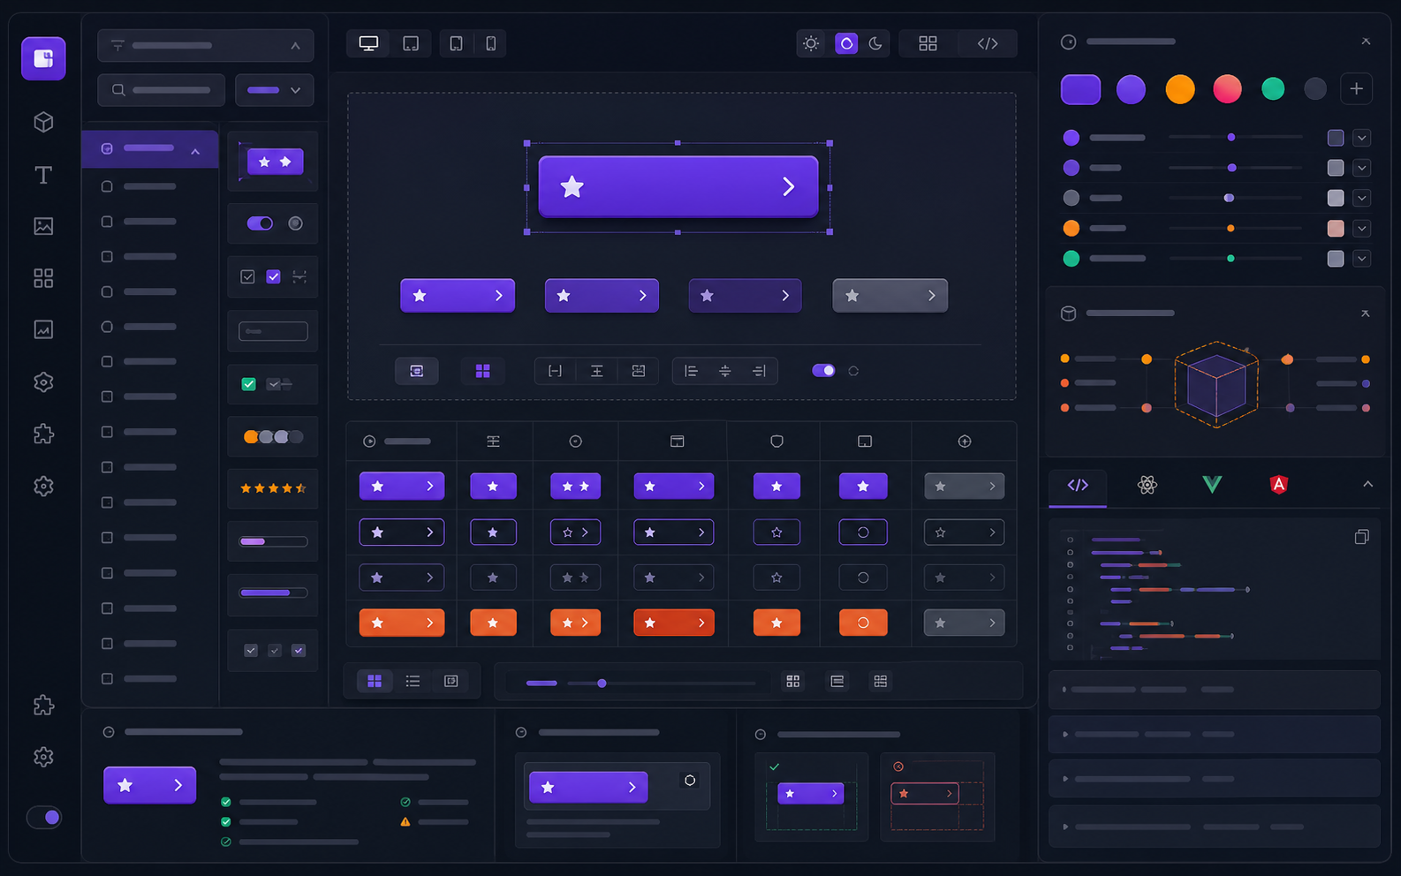Open the four-squares grid icon in left sidebar

click(43, 278)
